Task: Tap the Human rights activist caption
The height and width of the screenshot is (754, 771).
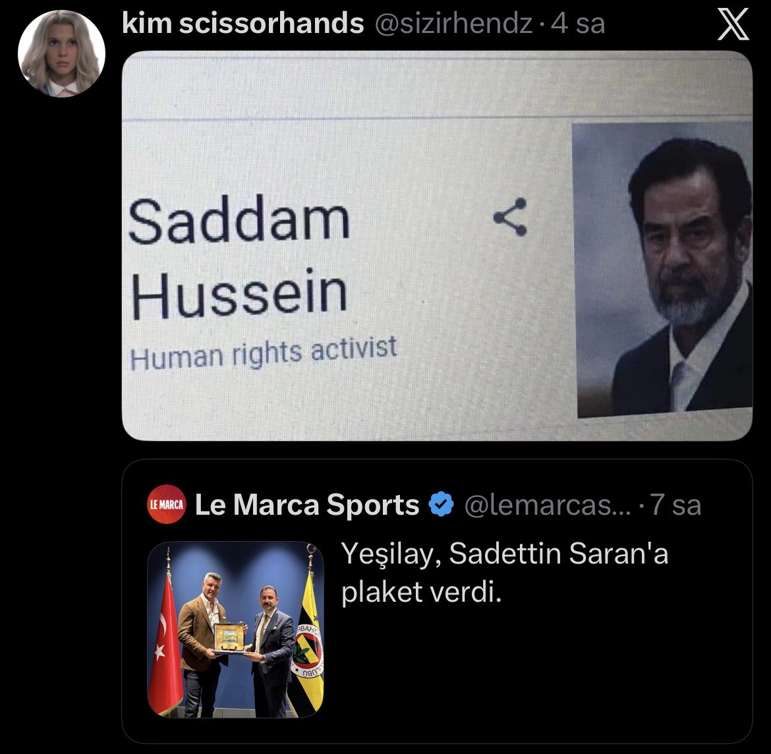Action: [x=264, y=353]
